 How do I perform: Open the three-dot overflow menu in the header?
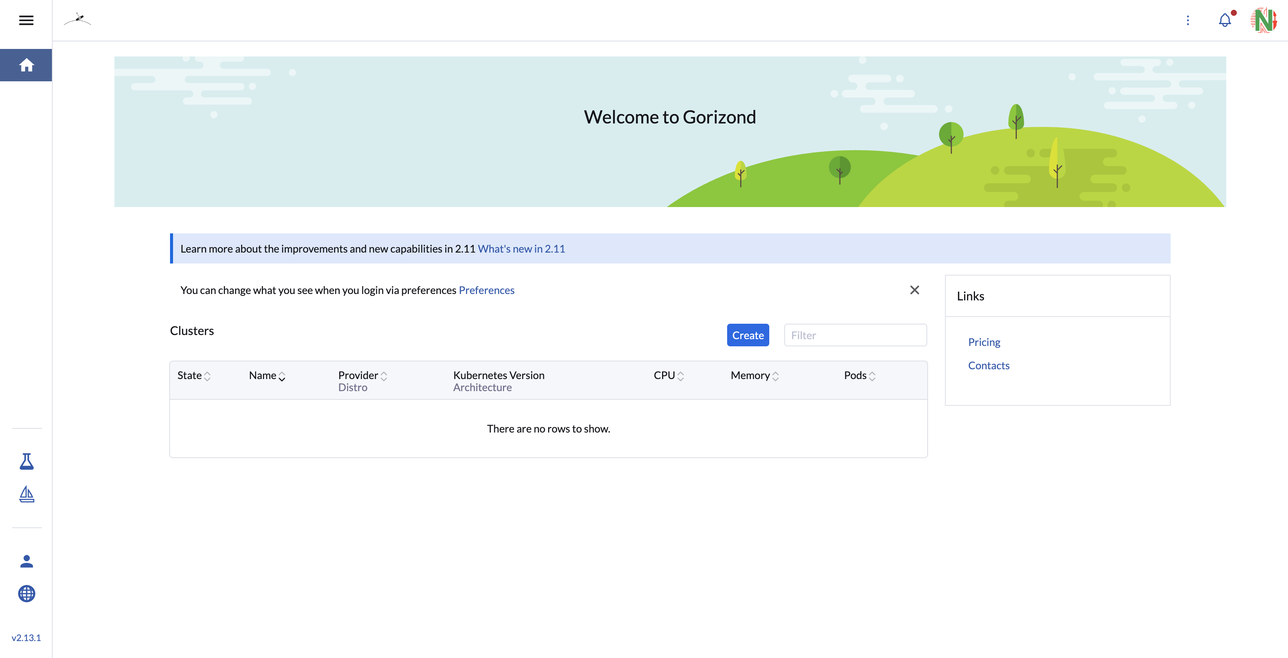1188,20
